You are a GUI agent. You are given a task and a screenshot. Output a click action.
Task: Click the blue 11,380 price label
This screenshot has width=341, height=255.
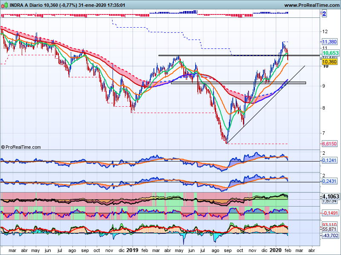[x=329, y=42]
